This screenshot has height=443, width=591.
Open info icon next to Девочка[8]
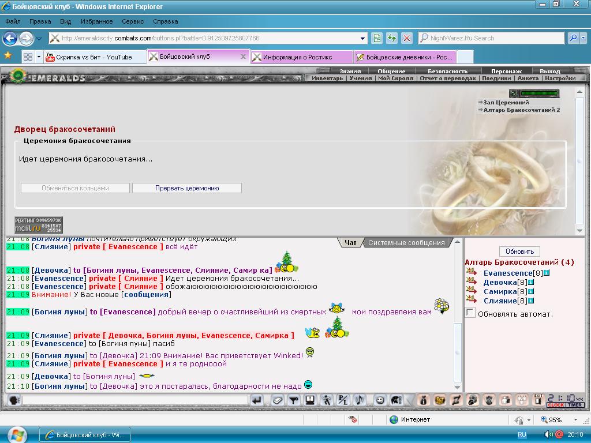click(x=531, y=282)
